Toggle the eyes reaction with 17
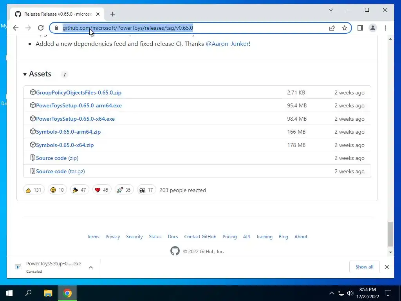This screenshot has width=401, height=301. point(146,190)
